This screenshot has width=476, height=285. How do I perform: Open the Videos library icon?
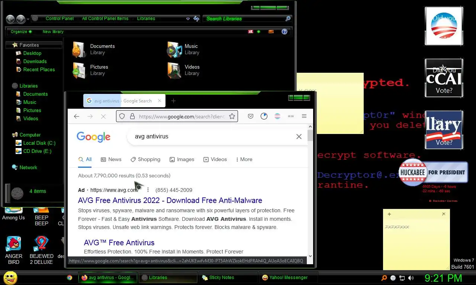[174, 70]
